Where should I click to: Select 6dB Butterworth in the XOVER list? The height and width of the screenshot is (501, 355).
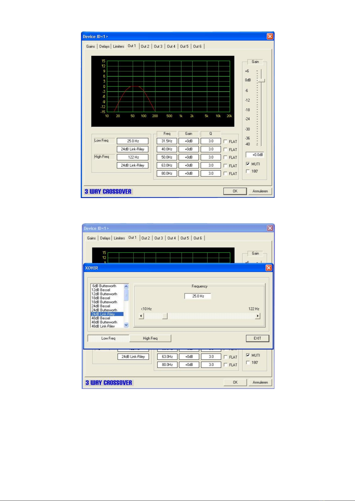tap(107, 286)
